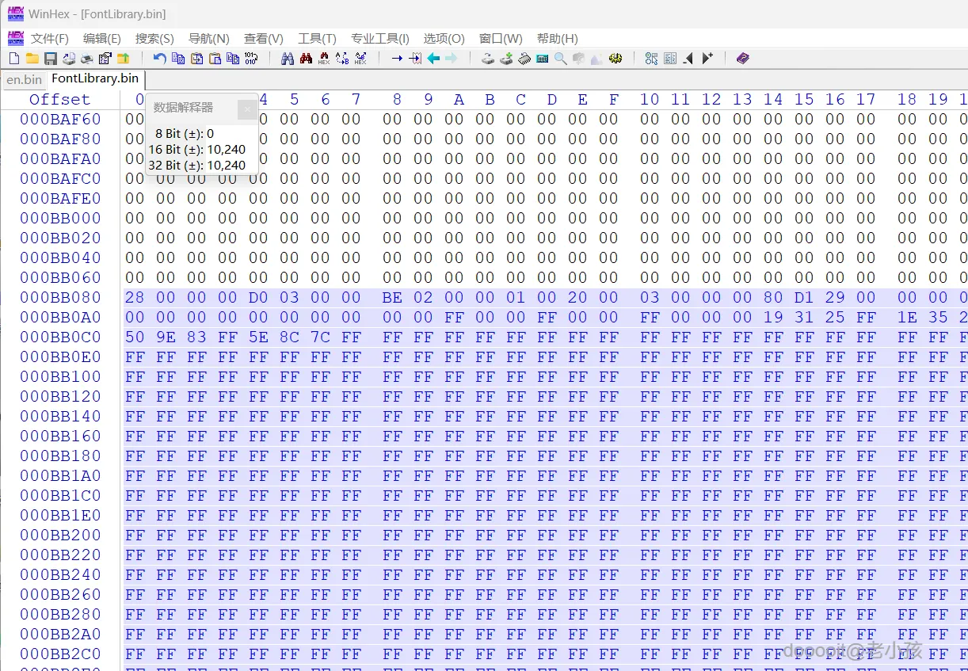
Task: Open Find Hex Values with the HEX binoculars icon
Action: (x=324, y=59)
